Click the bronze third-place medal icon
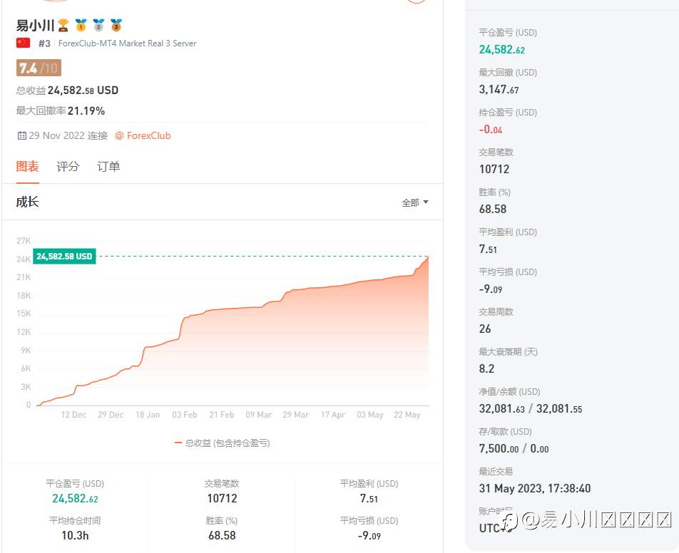This screenshot has width=679, height=553. tap(116, 26)
